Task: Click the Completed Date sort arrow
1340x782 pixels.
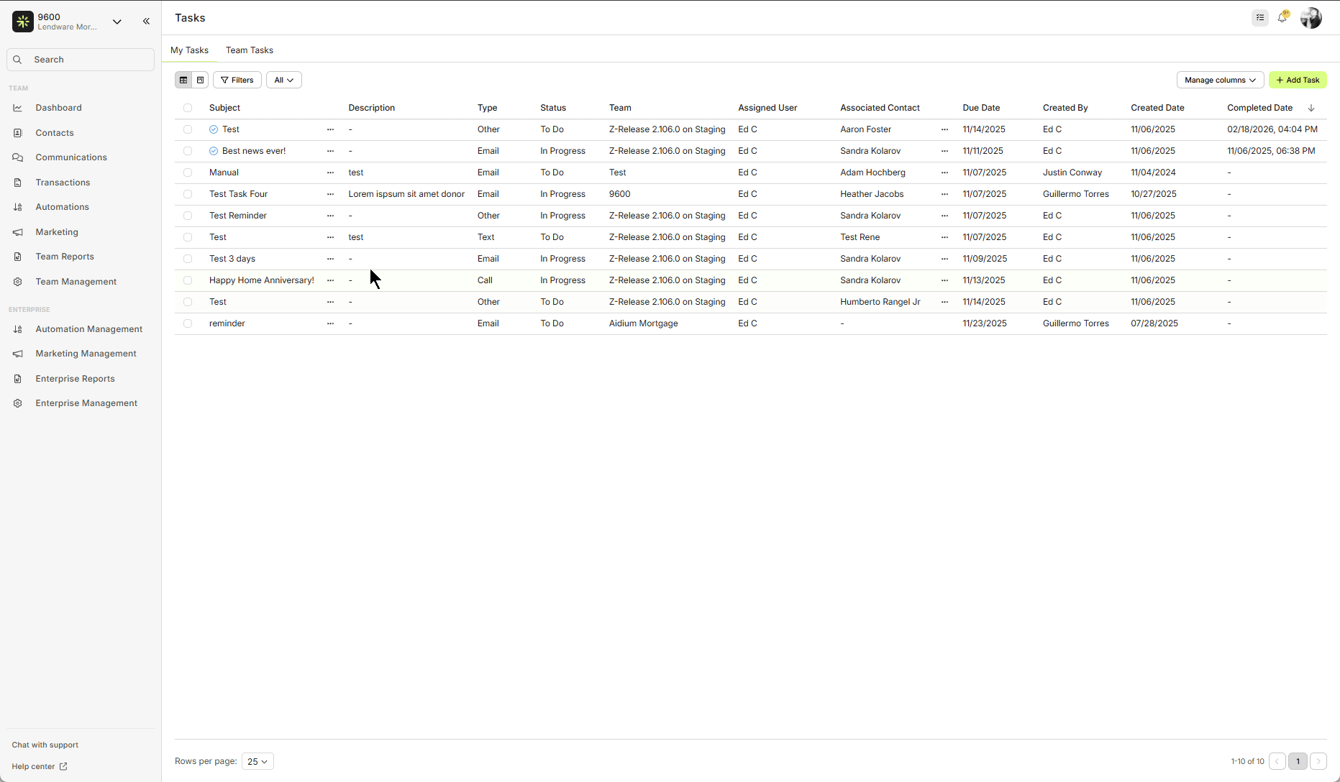Action: tap(1311, 108)
